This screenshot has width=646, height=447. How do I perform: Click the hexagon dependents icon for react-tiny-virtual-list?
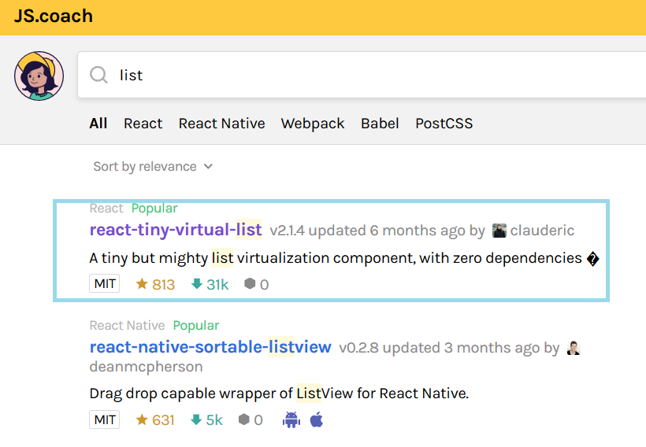[250, 283]
